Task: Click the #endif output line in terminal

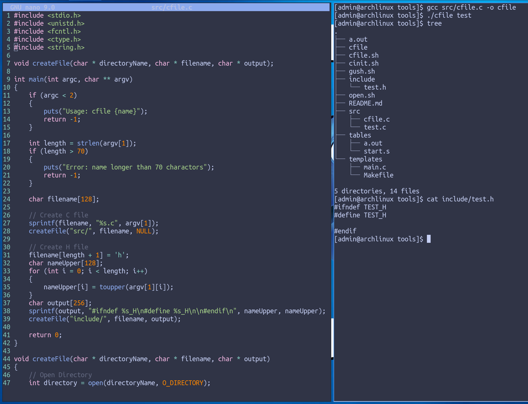Action: (345, 231)
